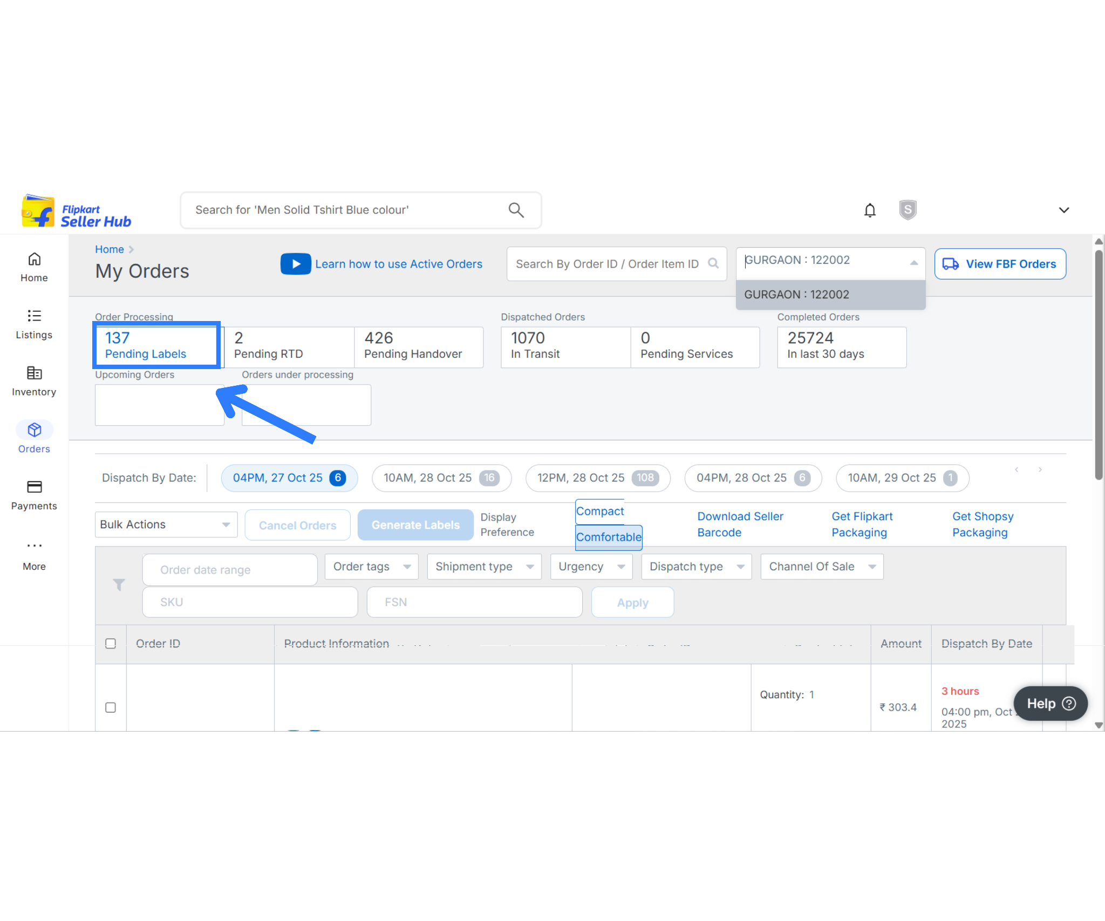Check the first order row checkbox
This screenshot has width=1105, height=921.
point(111,707)
